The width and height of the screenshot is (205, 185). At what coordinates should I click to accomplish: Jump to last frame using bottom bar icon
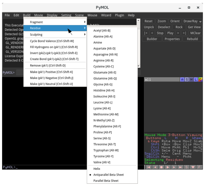181,167
